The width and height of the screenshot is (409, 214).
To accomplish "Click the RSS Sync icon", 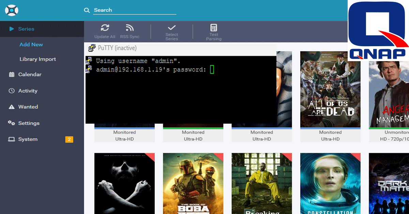I will pos(130,28).
